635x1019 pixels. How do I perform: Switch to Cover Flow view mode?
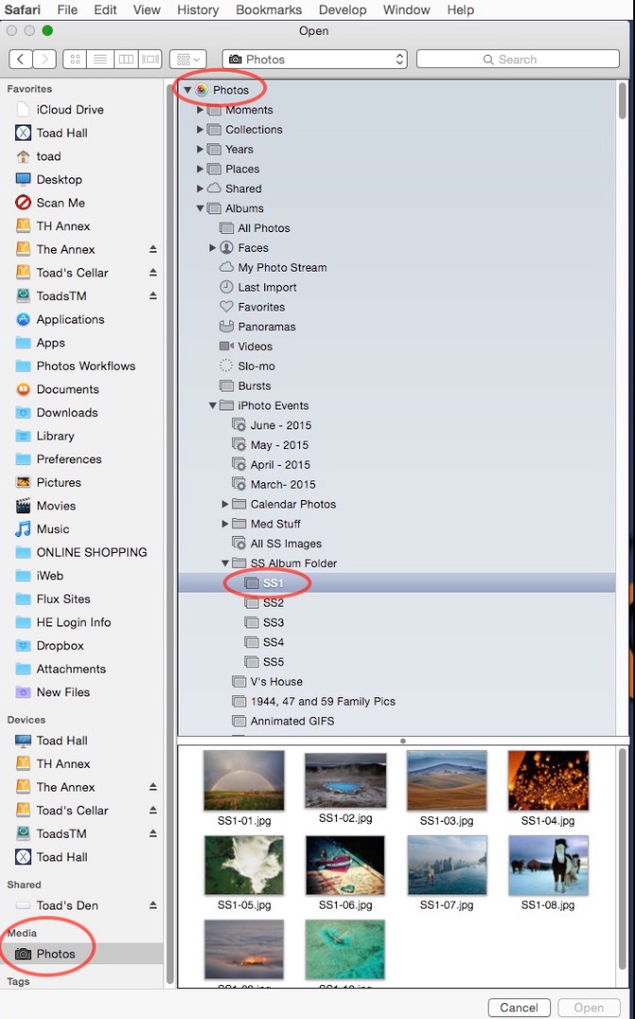(x=150, y=59)
